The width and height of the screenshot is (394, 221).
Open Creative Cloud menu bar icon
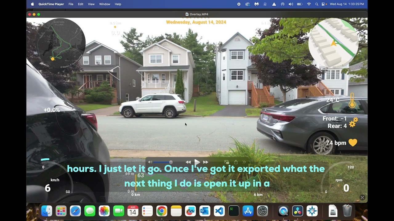247,4
